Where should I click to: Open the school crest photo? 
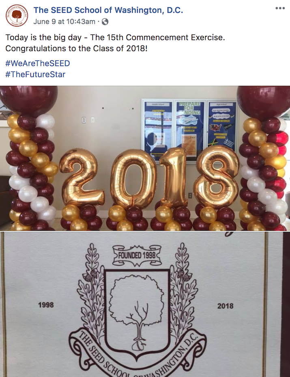[145, 304]
